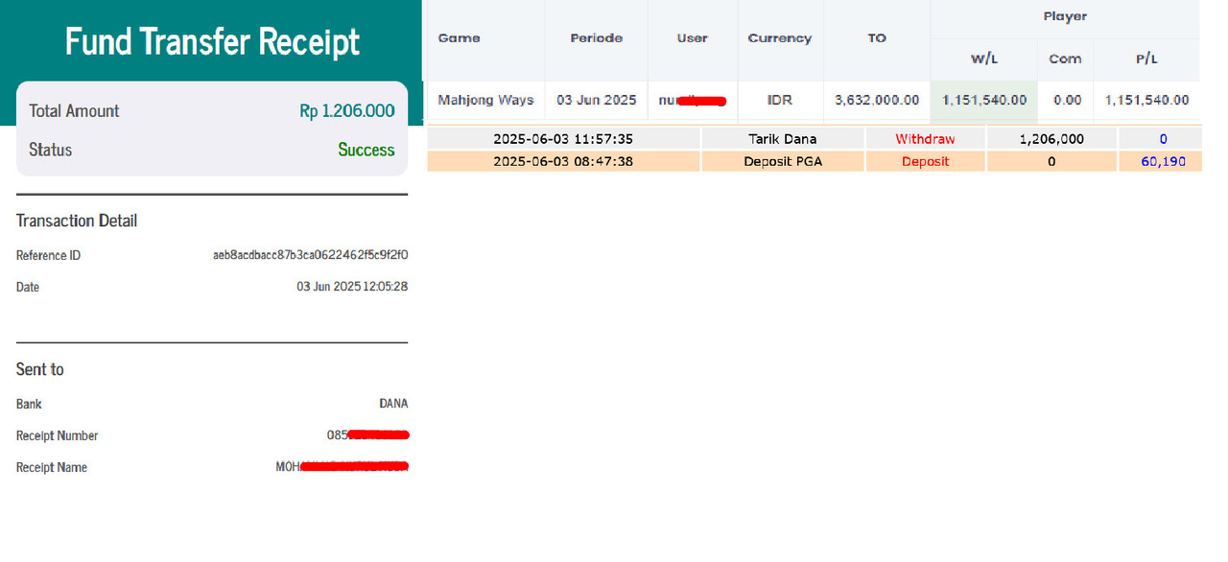Select the Receipt Number label

58,435
